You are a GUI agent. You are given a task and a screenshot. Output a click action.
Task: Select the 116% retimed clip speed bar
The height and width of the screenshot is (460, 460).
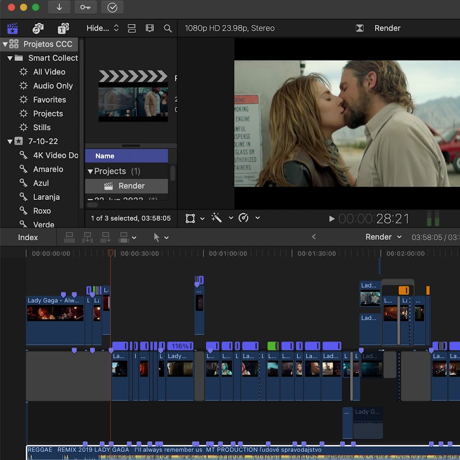pos(180,346)
